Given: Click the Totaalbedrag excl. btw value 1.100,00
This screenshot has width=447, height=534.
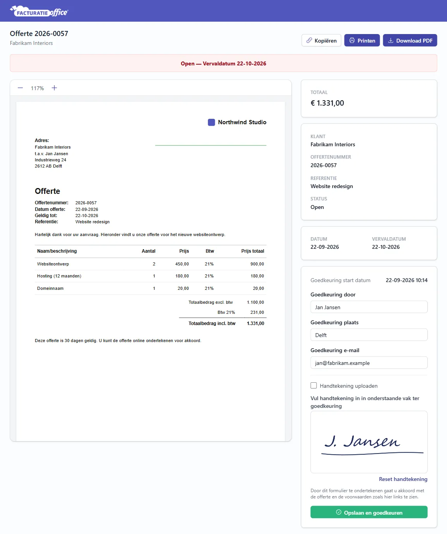Looking at the screenshot, I should (255, 302).
